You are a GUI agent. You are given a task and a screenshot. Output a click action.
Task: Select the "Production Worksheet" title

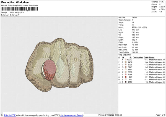[15, 2]
